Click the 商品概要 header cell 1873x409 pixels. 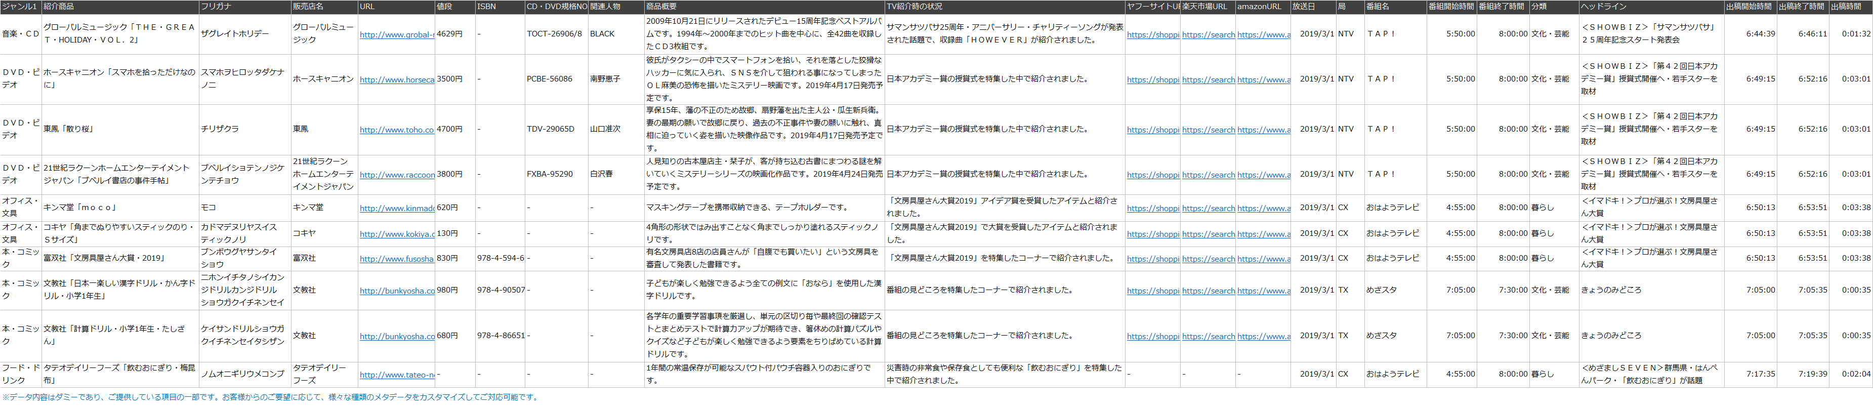[x=661, y=7]
